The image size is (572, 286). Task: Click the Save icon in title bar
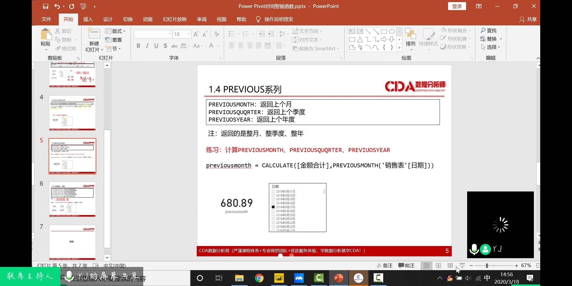pos(46,6)
